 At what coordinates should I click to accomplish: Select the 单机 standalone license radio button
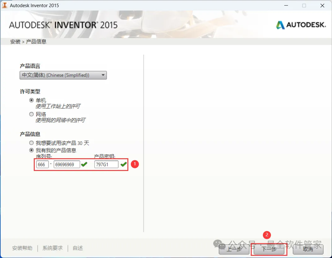click(31, 100)
